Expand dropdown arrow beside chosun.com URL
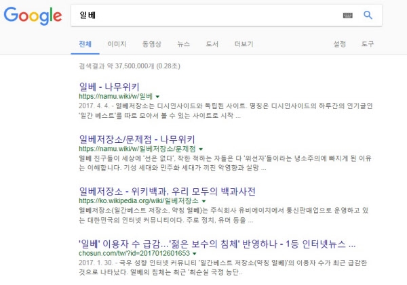This screenshot has height=285, width=407. tap(195, 253)
